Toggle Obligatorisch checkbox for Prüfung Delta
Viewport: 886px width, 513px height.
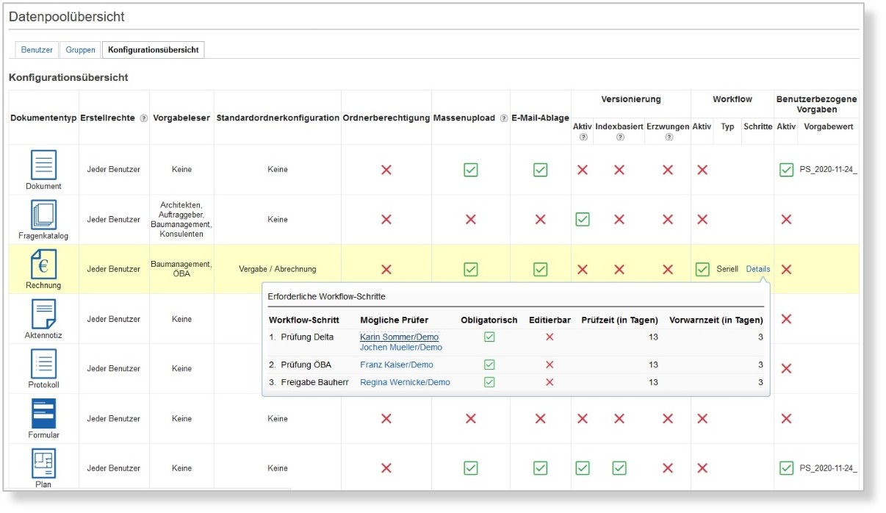point(489,337)
